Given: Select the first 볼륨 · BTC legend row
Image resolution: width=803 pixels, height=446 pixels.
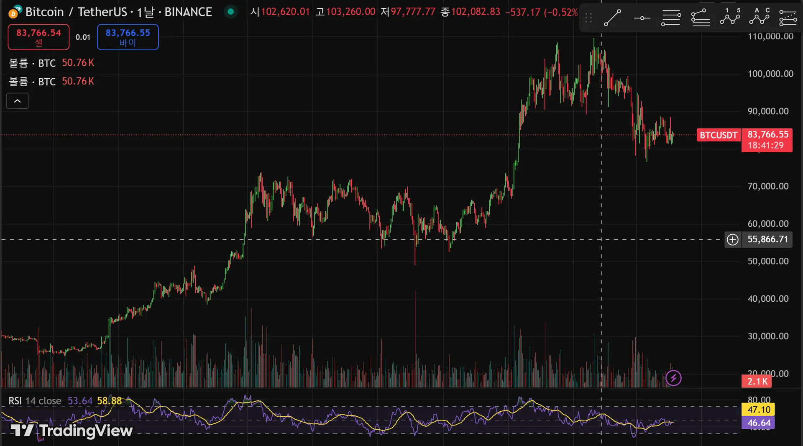Looking at the screenshot, I should tap(51, 63).
